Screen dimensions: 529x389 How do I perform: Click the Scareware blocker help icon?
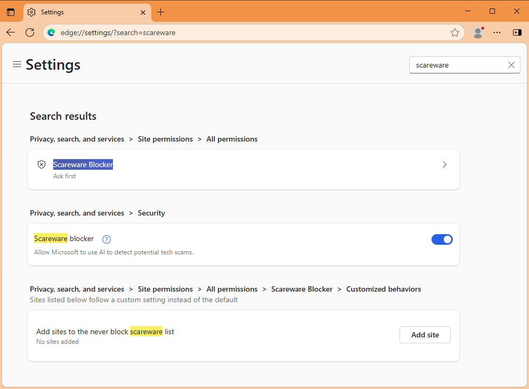pos(106,239)
